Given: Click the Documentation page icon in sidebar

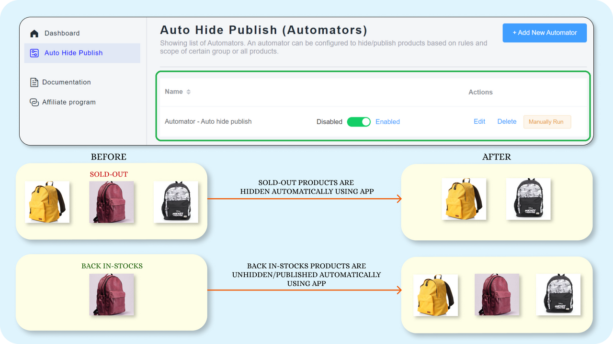Looking at the screenshot, I should [x=34, y=82].
